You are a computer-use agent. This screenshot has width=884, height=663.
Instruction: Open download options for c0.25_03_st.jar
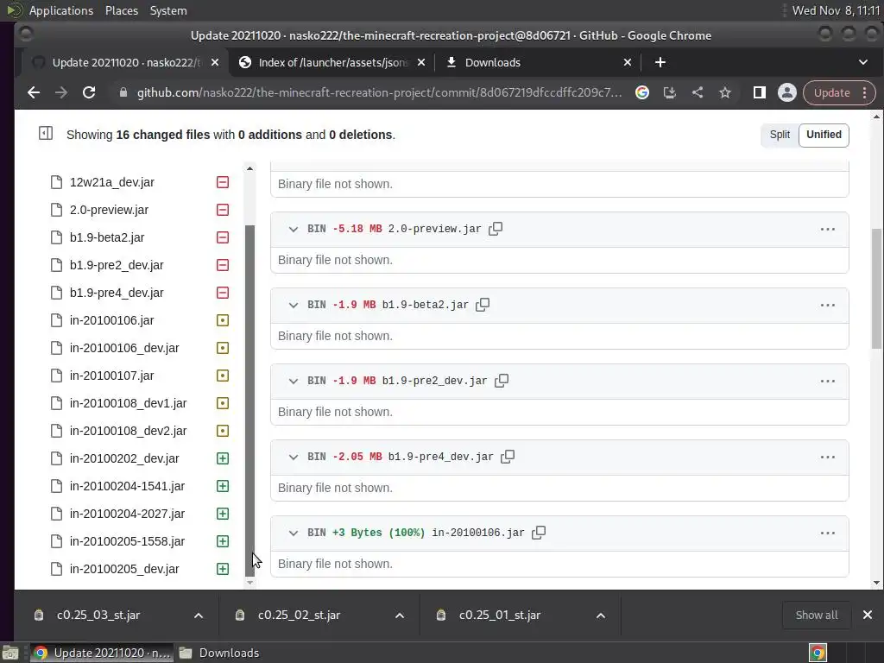199,615
